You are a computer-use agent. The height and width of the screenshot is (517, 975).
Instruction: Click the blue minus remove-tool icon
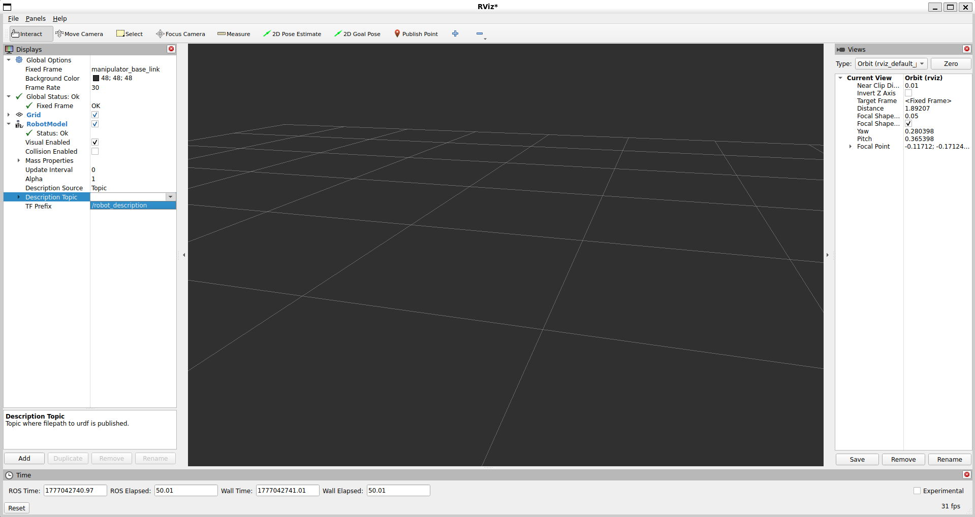[480, 33]
